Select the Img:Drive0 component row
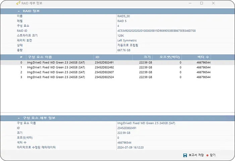The height and width of the screenshot is (161, 235). (56, 62)
